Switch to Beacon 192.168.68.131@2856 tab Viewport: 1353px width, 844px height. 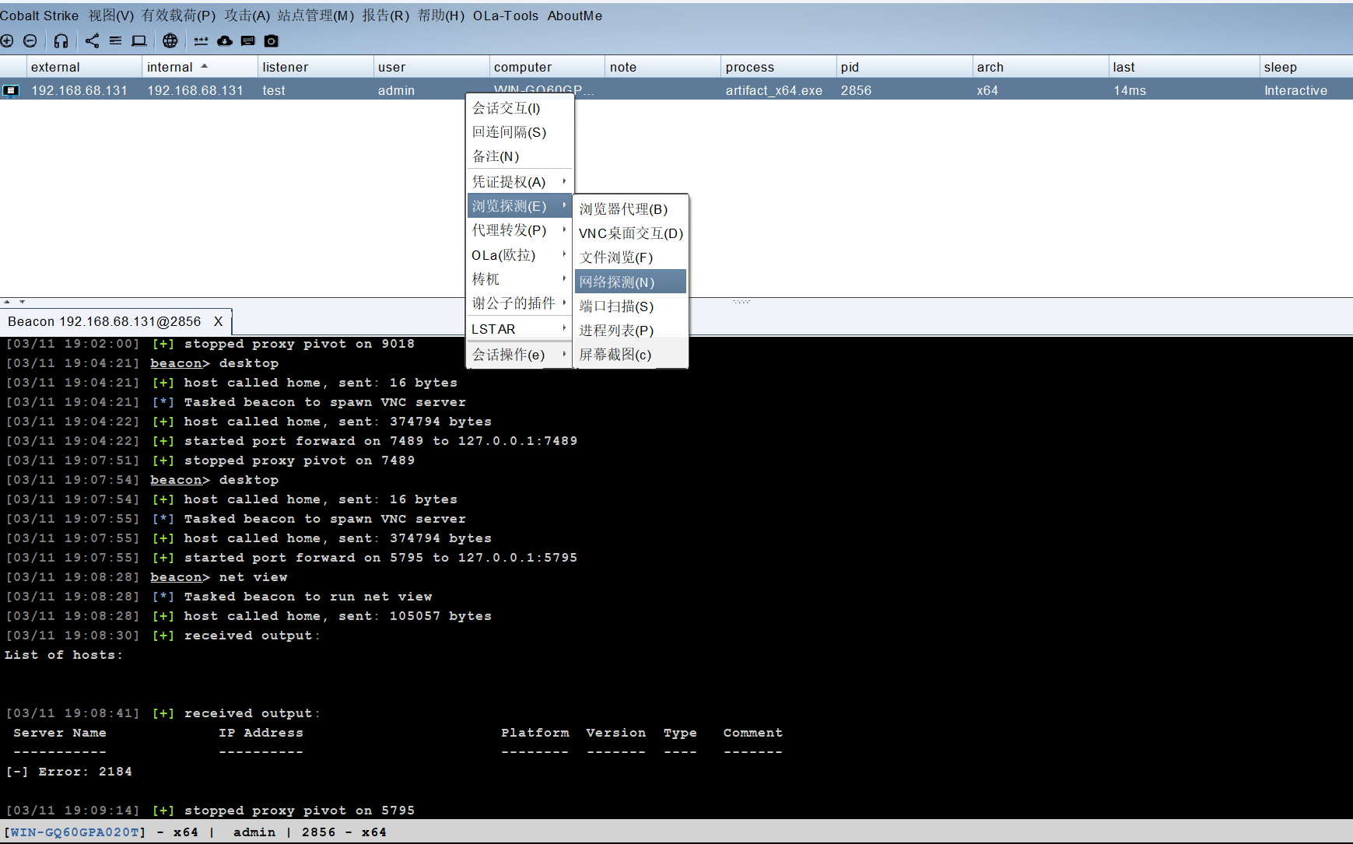point(104,321)
